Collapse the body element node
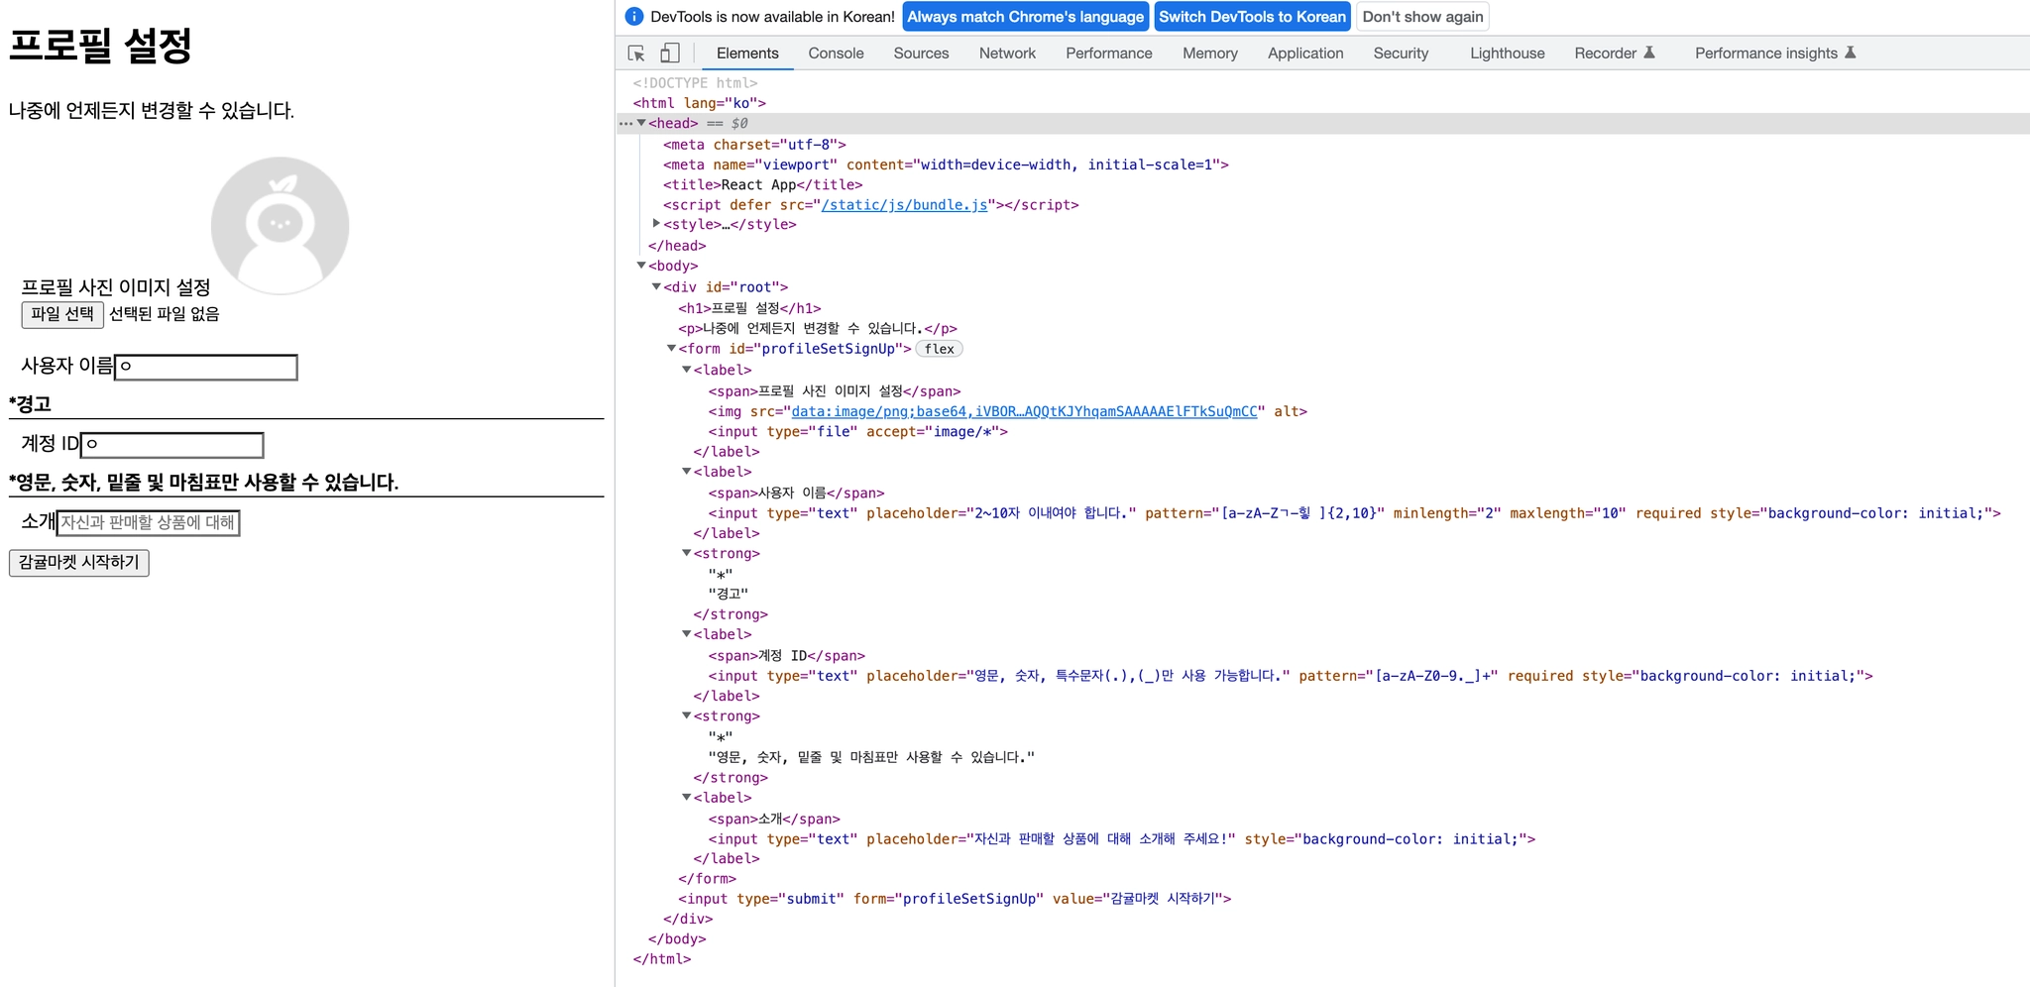The image size is (2030, 987). (x=641, y=266)
